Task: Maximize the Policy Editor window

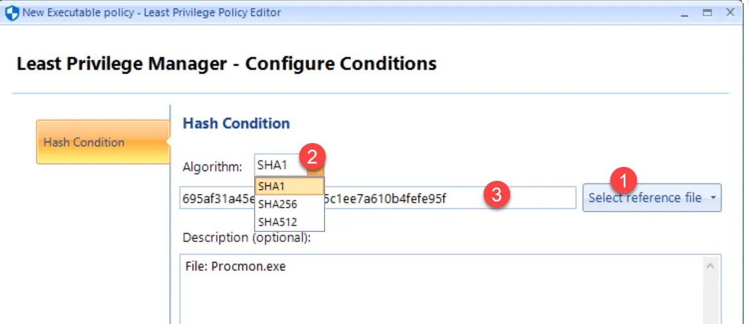Action: (707, 13)
